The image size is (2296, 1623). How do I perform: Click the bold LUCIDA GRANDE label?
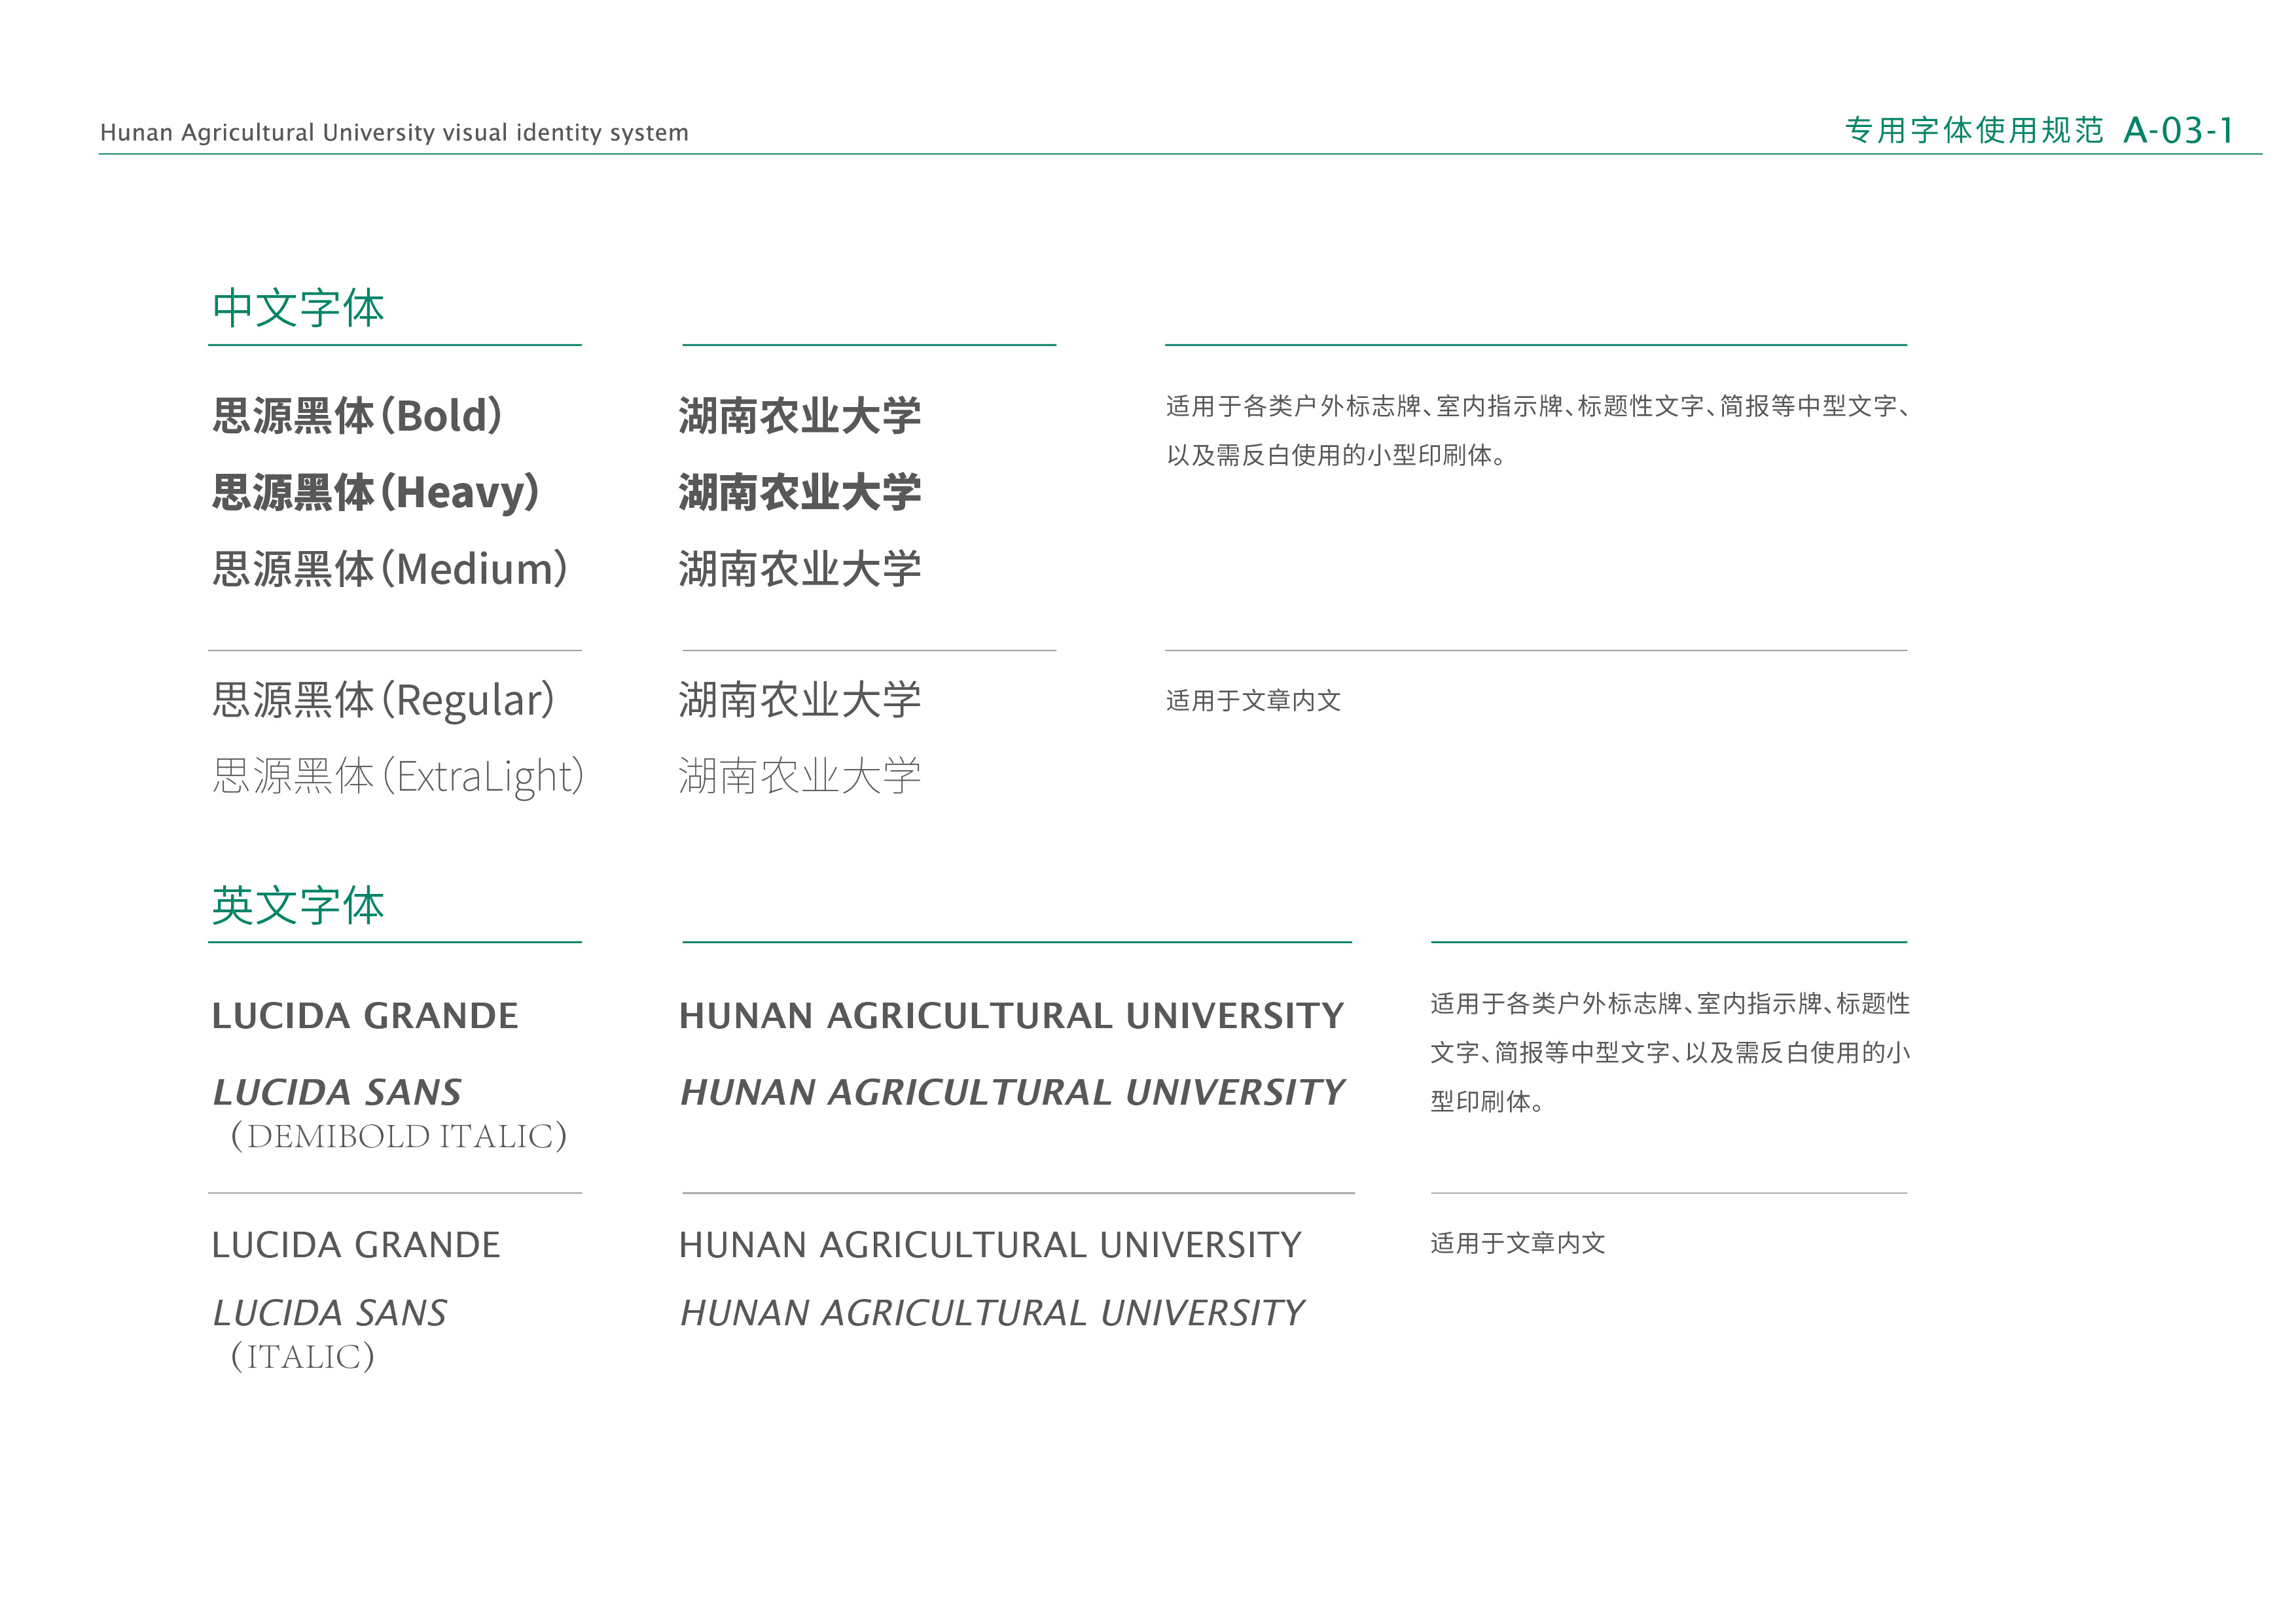tap(365, 1016)
